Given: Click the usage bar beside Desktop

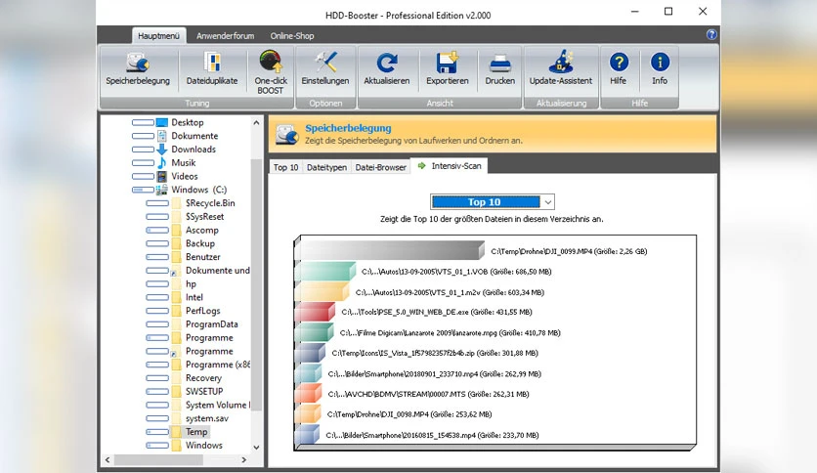Looking at the screenshot, I should [143, 122].
